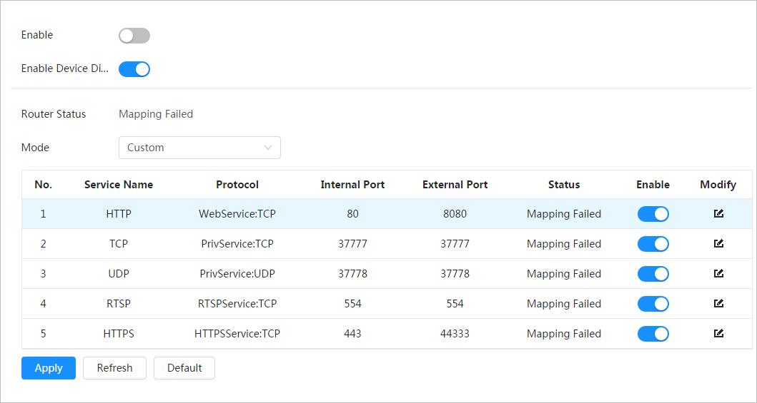Image resolution: width=757 pixels, height=403 pixels.
Task: Click the edit icon in RTSP row
Action: coord(718,304)
